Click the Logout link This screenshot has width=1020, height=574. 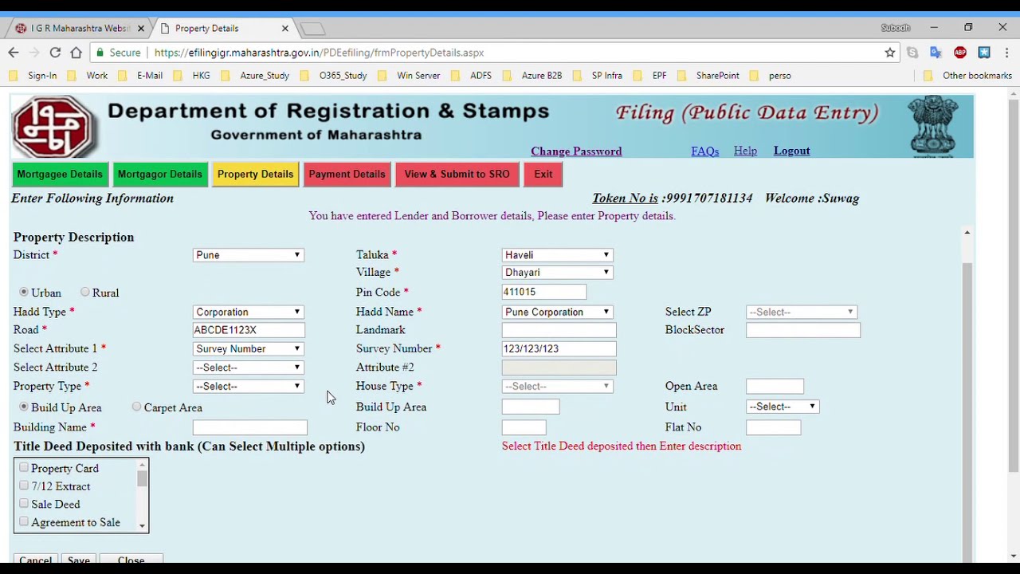coord(791,151)
